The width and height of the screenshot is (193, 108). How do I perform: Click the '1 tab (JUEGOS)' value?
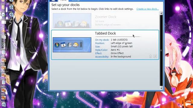click(119, 40)
